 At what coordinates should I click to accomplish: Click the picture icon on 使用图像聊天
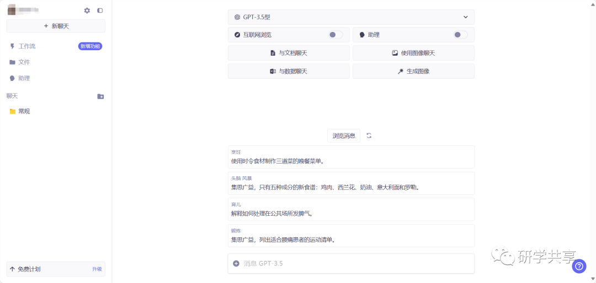pyautogui.click(x=395, y=53)
